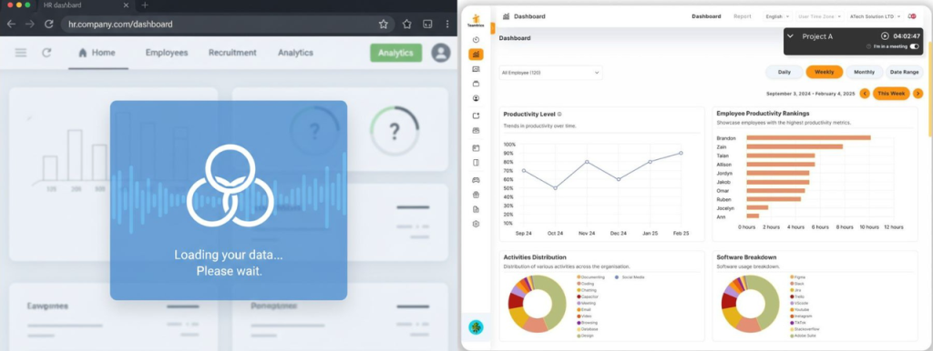Open the Recruitment tab in HR dashboard

[x=232, y=53]
